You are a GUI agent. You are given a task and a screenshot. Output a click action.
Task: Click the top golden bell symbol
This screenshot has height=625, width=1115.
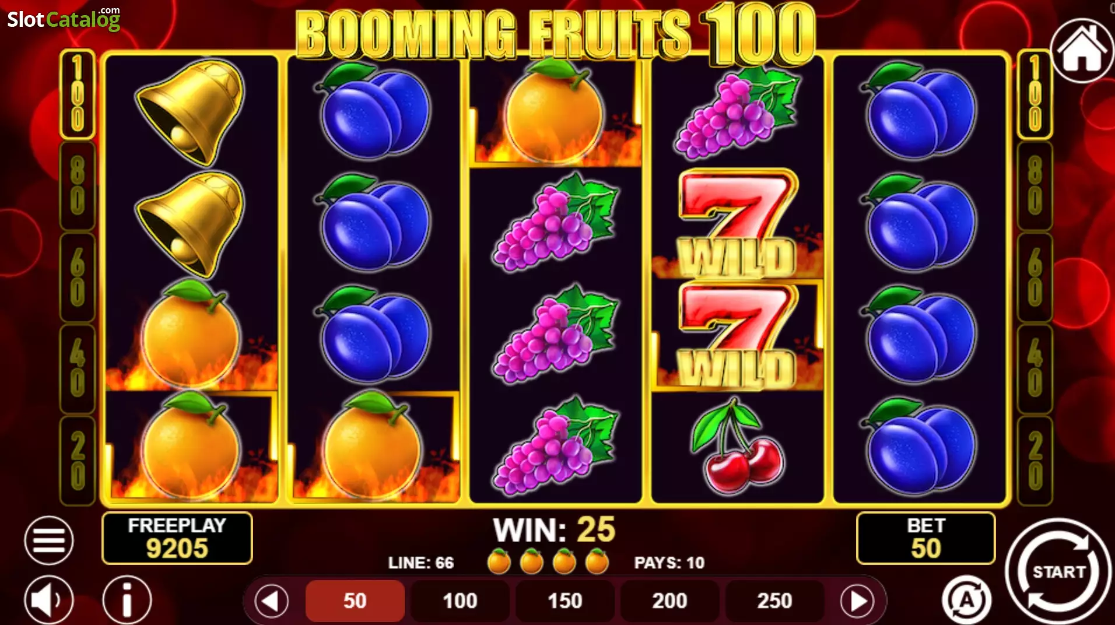click(x=191, y=111)
